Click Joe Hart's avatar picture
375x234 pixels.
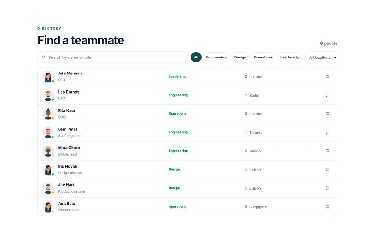48,188
